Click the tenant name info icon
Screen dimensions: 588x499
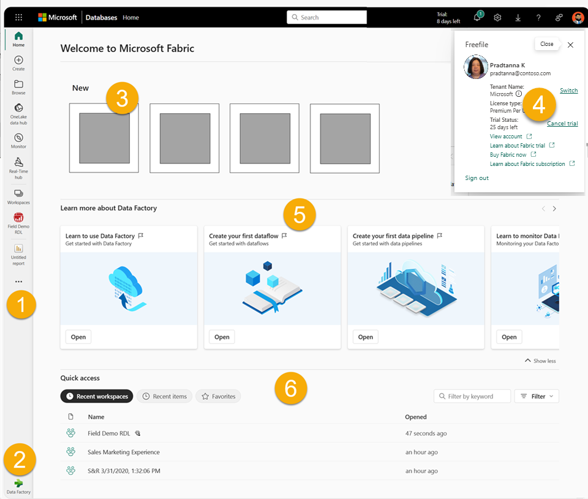point(519,94)
